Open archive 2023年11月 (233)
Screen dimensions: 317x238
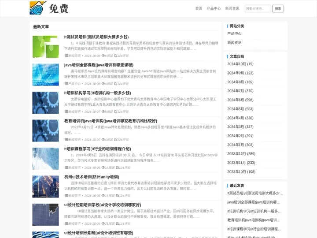(x=241, y=163)
